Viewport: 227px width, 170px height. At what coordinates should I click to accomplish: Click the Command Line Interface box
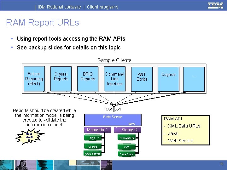(115, 79)
